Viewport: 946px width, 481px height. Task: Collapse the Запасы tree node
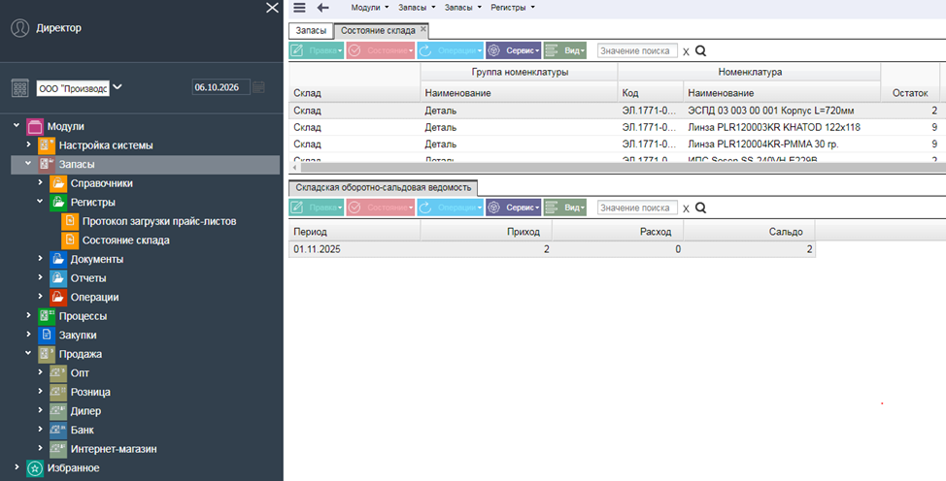tap(28, 163)
